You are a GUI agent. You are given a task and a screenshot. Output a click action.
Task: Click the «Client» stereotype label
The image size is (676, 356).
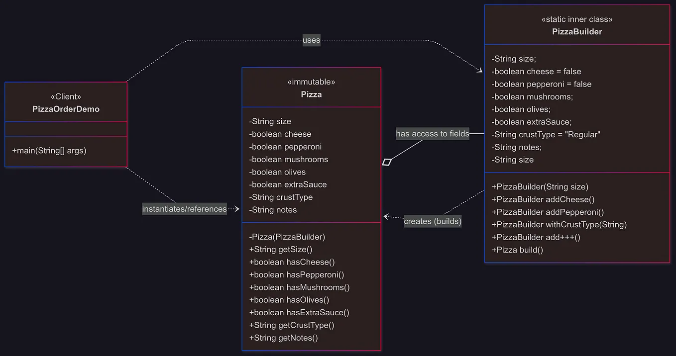point(66,96)
